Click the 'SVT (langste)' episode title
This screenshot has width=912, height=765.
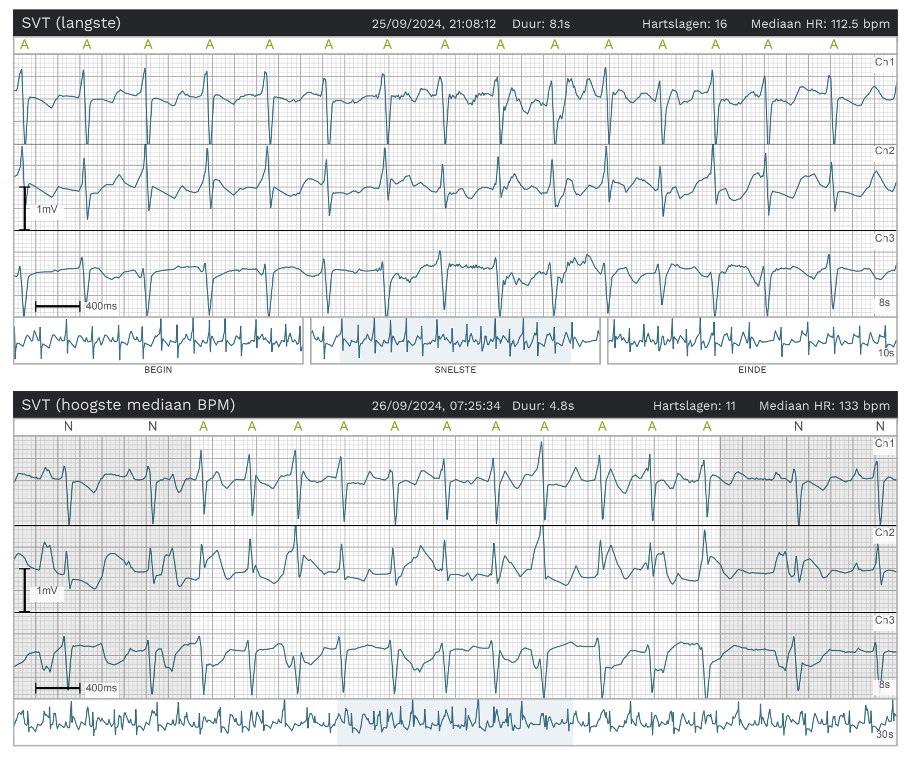71,23
